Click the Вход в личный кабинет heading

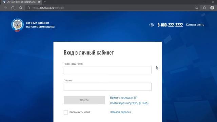click(x=88, y=53)
